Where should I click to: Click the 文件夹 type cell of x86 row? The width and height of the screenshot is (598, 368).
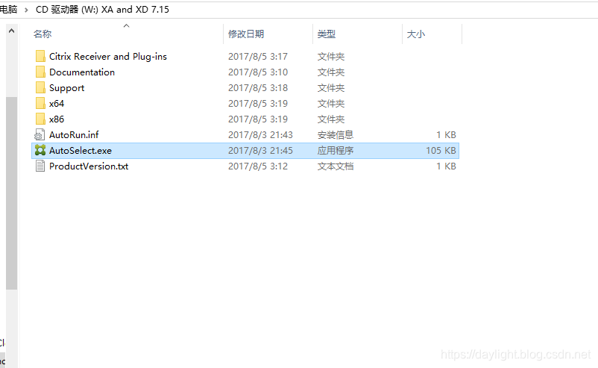click(331, 119)
